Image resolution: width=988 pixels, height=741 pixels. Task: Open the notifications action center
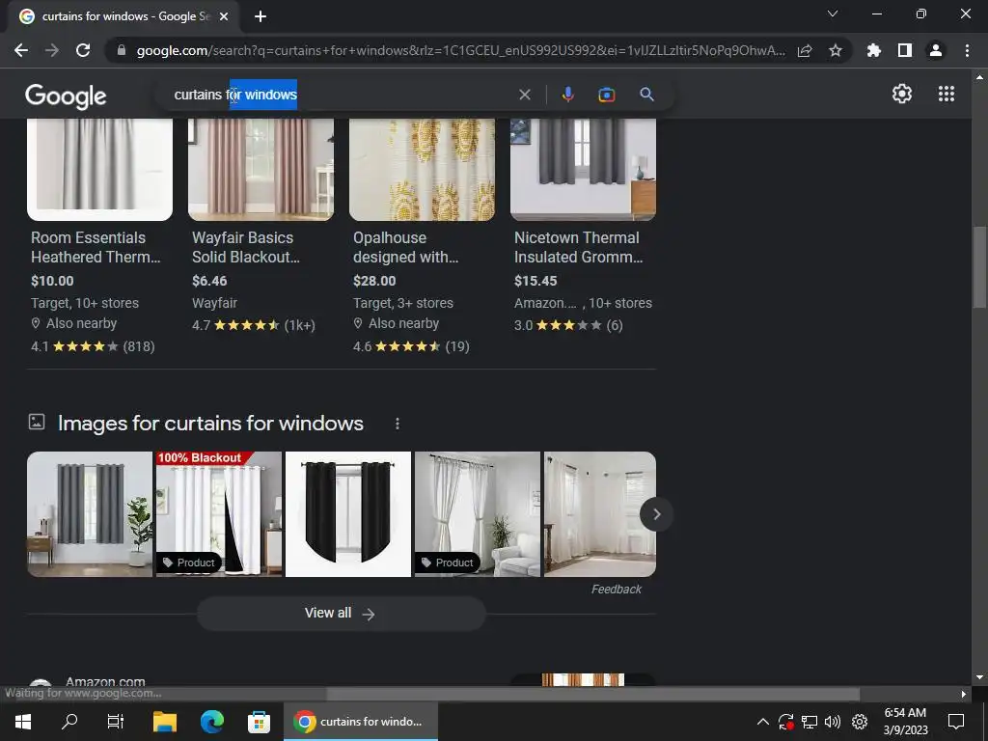[x=956, y=722]
